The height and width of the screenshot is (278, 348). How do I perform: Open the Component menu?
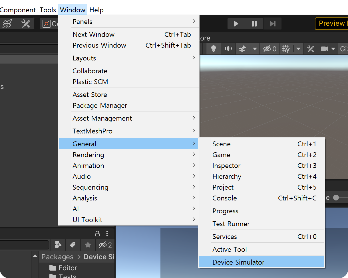18,10
